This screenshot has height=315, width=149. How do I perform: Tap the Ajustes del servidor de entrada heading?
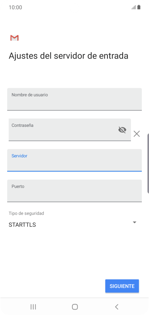69,56
